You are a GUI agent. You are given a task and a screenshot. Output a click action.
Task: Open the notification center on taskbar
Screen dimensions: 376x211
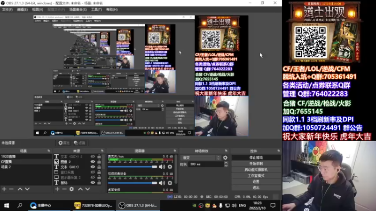tap(273, 205)
